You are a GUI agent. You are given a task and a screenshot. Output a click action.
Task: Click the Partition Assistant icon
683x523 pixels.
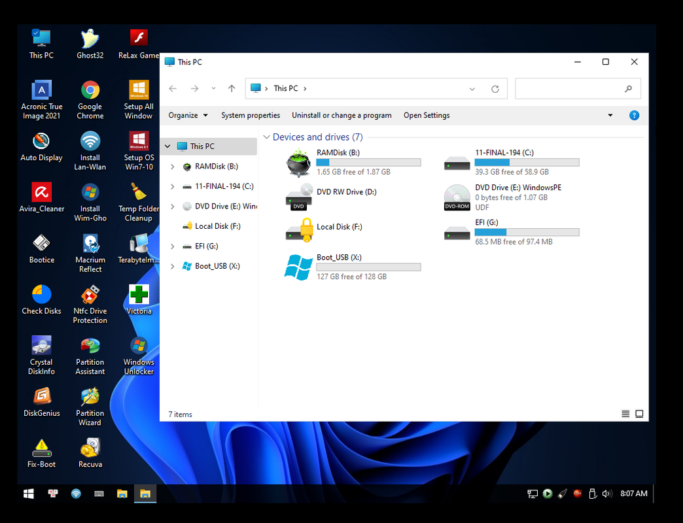(90, 356)
